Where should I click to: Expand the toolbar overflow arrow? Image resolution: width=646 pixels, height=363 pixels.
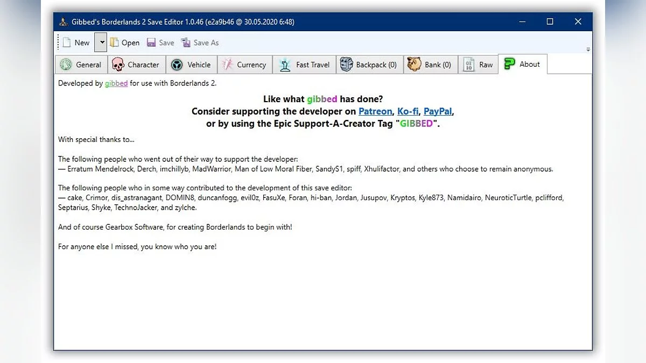tap(588, 49)
